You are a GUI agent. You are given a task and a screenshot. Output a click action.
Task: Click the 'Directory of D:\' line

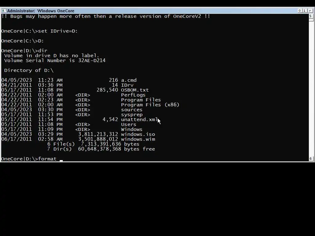(29, 70)
